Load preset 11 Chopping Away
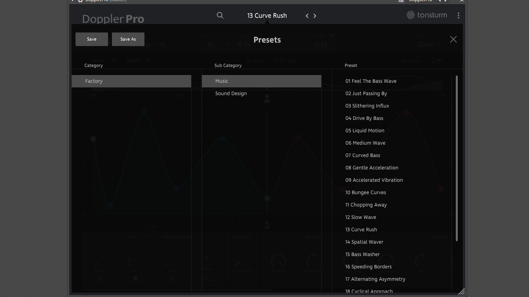Screen dimensions: 529x297 (366, 205)
